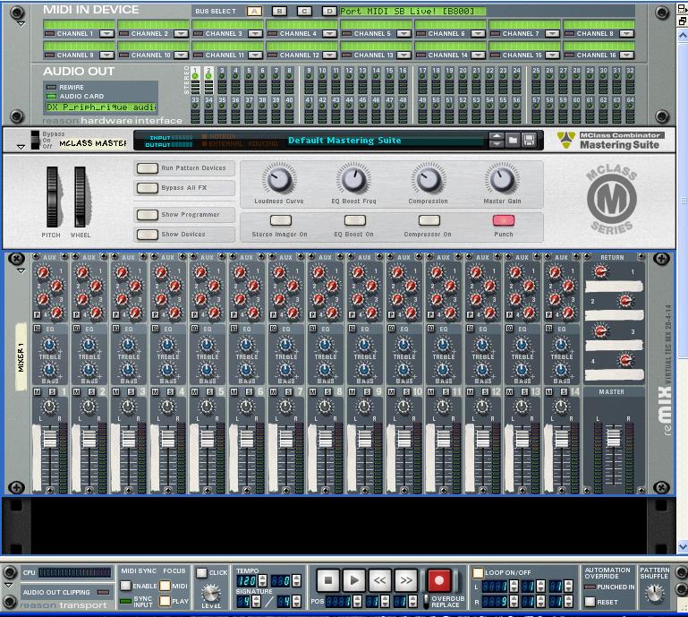Toggle Compressor On button
Viewport: 688px width, 617px height.
coord(429,220)
